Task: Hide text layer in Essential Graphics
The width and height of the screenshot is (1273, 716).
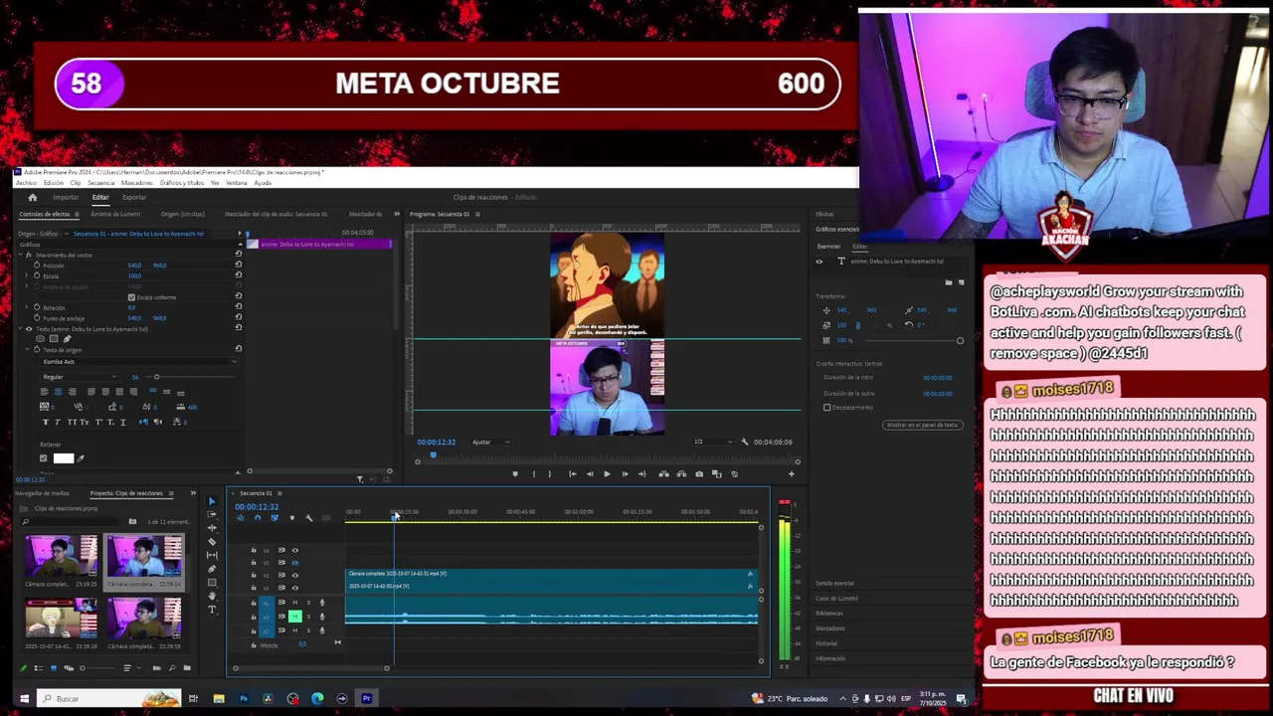Action: (x=819, y=262)
